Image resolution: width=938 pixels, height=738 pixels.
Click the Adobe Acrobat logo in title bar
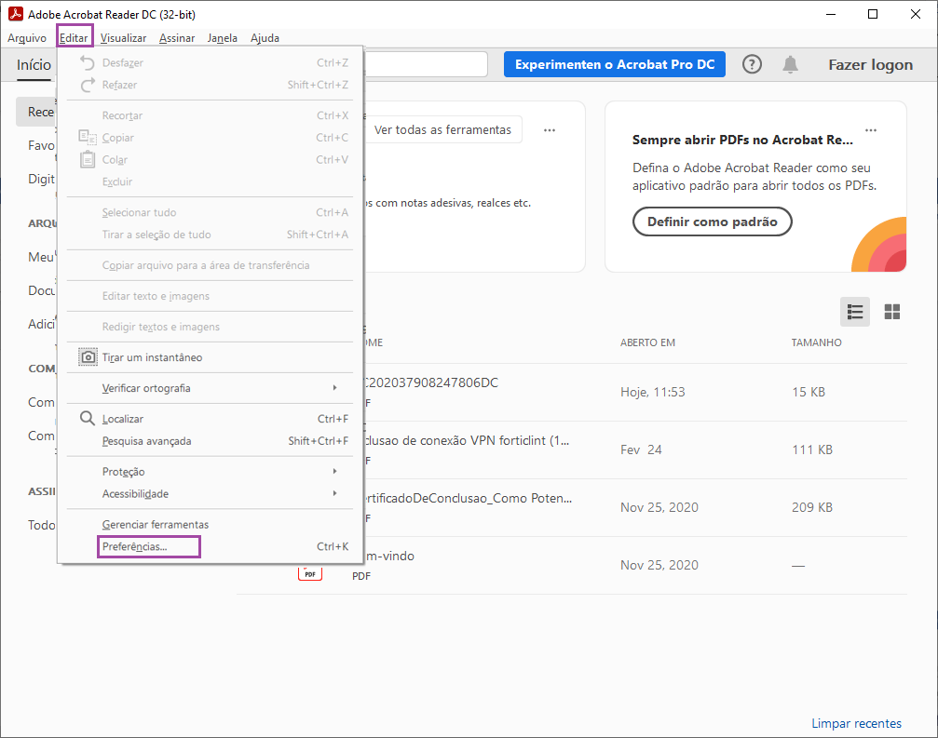click(15, 14)
